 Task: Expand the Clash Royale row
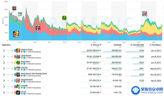(4, 57)
